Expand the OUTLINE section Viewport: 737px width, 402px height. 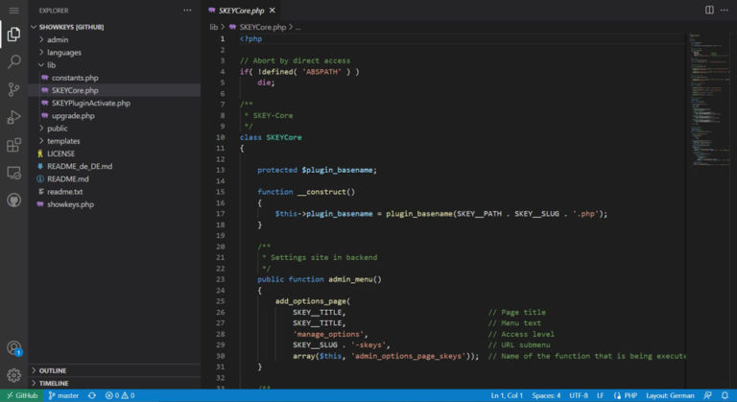coord(115,370)
